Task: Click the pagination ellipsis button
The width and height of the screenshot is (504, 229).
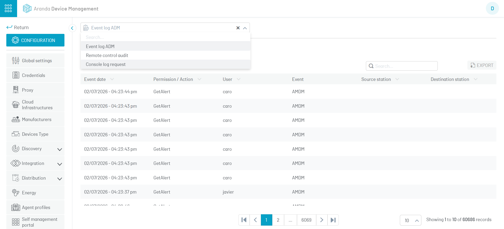Action: [x=290, y=220]
